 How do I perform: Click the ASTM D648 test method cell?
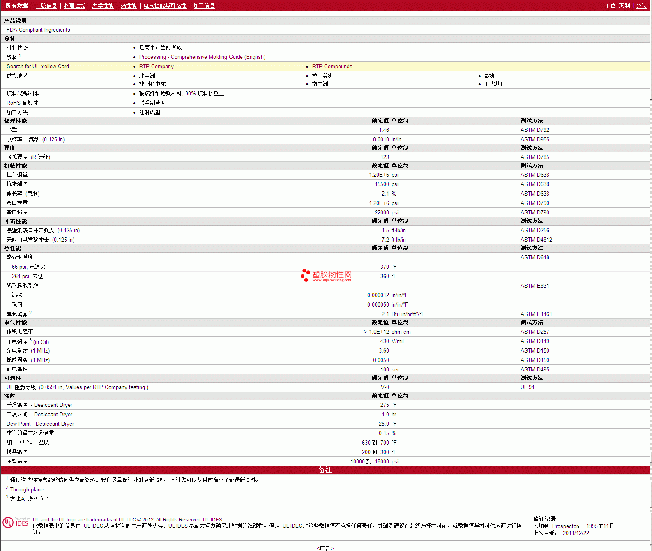click(x=535, y=257)
